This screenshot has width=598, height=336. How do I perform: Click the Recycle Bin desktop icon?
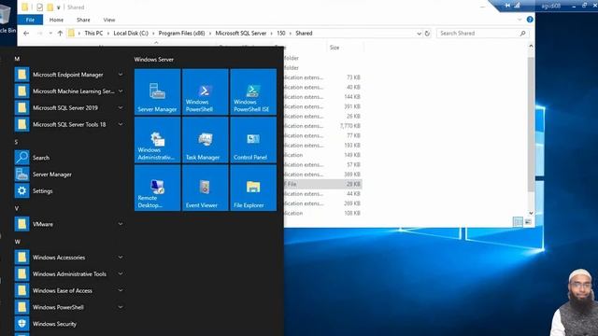(6, 19)
